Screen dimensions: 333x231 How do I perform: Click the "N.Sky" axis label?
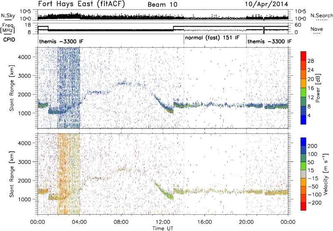pyautogui.click(x=8, y=15)
